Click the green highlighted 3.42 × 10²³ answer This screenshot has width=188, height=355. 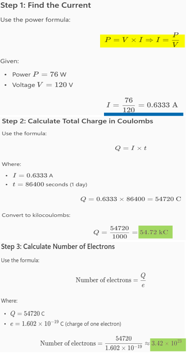click(x=167, y=343)
